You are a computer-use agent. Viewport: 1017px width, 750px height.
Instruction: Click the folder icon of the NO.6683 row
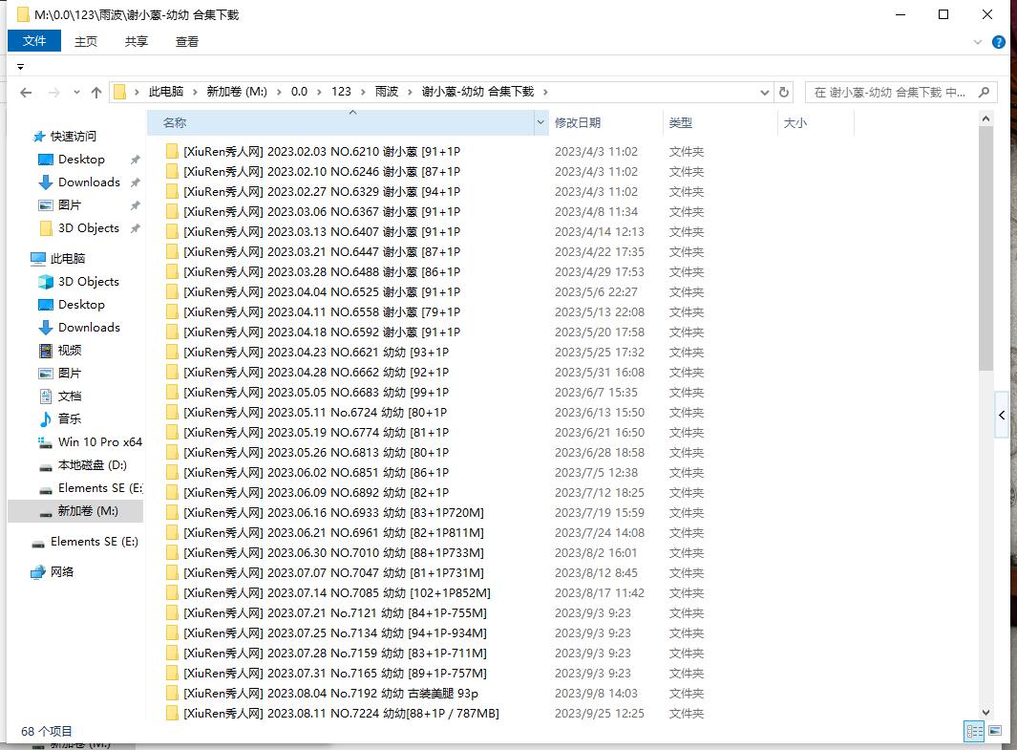pyautogui.click(x=172, y=393)
